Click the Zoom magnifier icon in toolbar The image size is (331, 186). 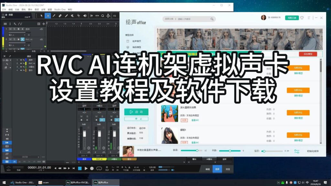click(102, 16)
